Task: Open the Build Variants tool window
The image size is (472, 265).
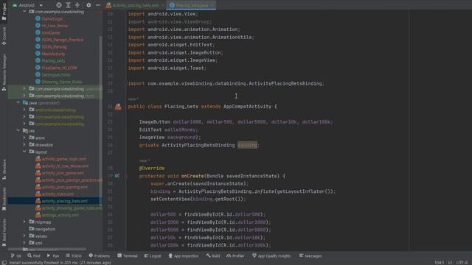Action: (4, 233)
